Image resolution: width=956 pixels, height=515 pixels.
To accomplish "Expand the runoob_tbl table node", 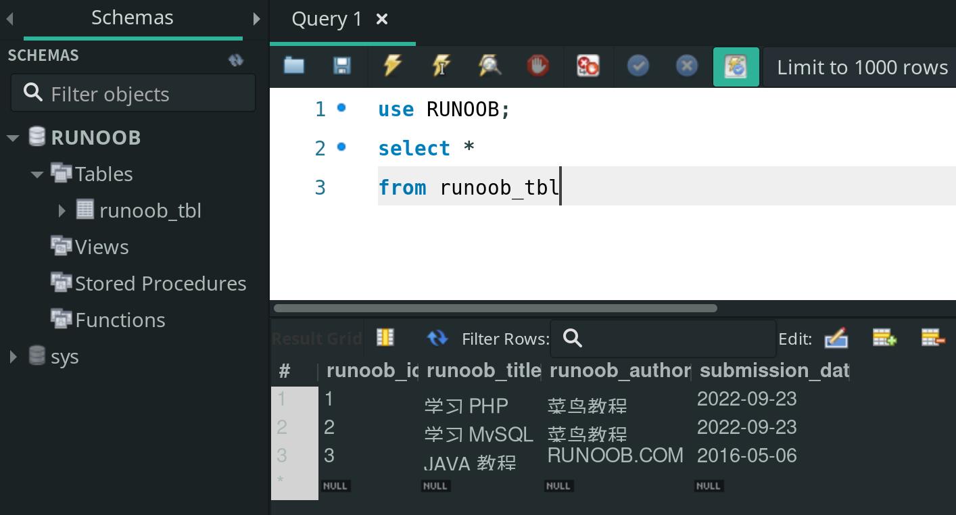I will [62, 211].
